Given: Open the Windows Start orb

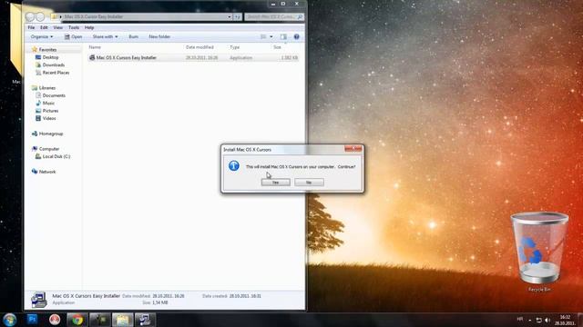Looking at the screenshot, I should pos(10,320).
